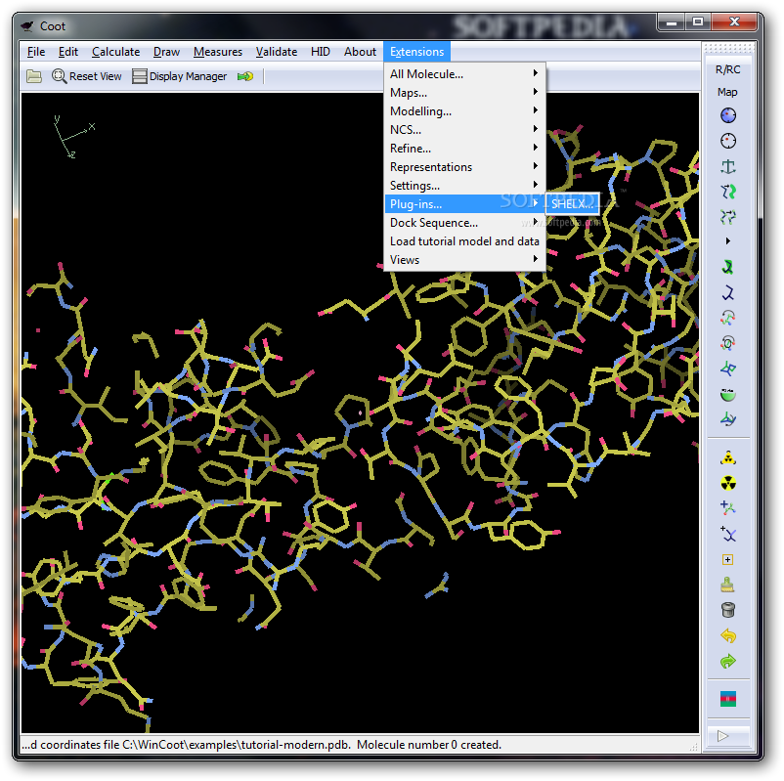Select the Real Space Refine Zone tool
This screenshot has height=781, width=784.
(728, 115)
